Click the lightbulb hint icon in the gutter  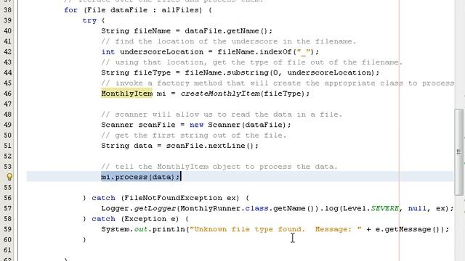click(9, 177)
